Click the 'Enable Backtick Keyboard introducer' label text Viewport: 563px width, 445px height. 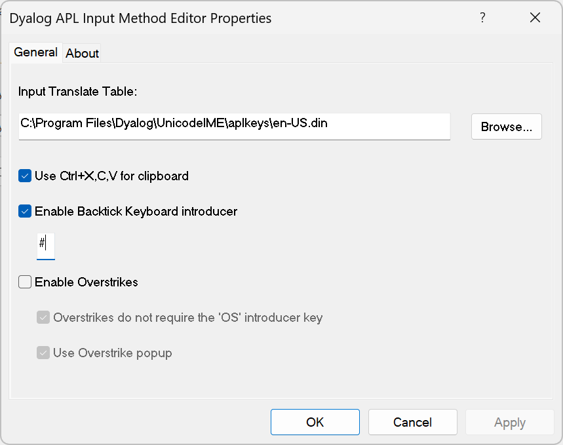click(x=136, y=211)
